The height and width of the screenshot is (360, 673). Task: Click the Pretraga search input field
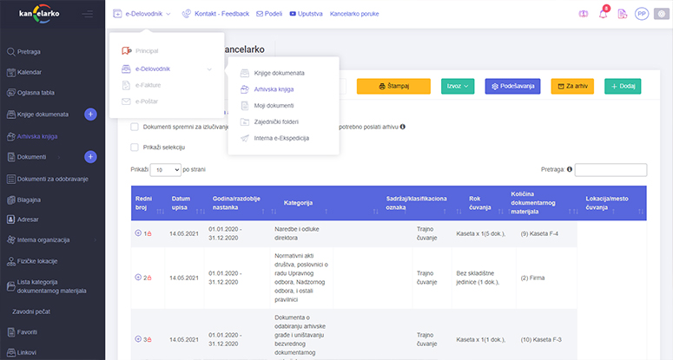point(610,170)
